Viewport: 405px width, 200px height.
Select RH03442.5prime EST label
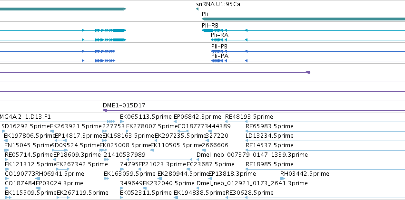pos(305,174)
